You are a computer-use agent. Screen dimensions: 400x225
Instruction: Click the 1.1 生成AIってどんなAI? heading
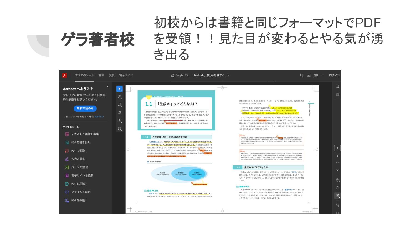pos(171,104)
